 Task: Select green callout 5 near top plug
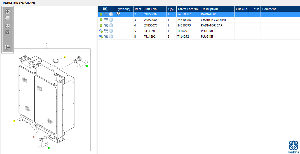click(87, 66)
